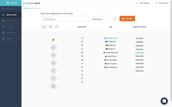The height and width of the screenshot is (107, 172).
Task: Choose the Edge browser icon
Action: (53, 71)
